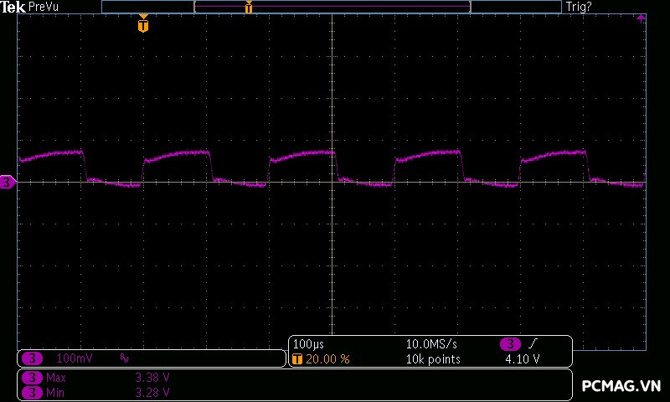Click the channel 3 badge beside 100mV
Screen dimensions: 670x402
[31, 358]
